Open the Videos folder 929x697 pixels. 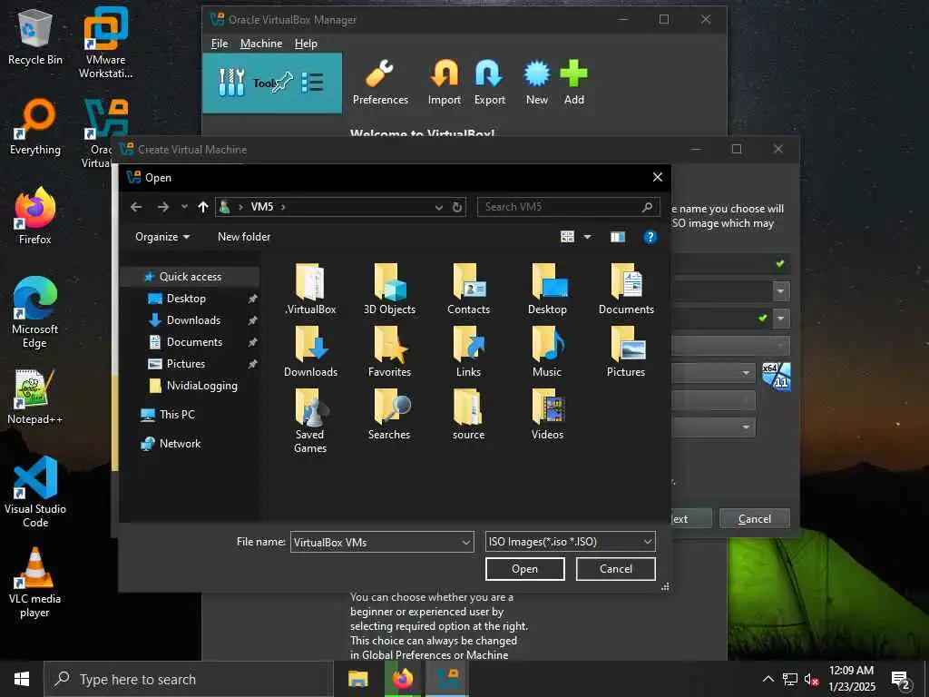click(x=547, y=414)
